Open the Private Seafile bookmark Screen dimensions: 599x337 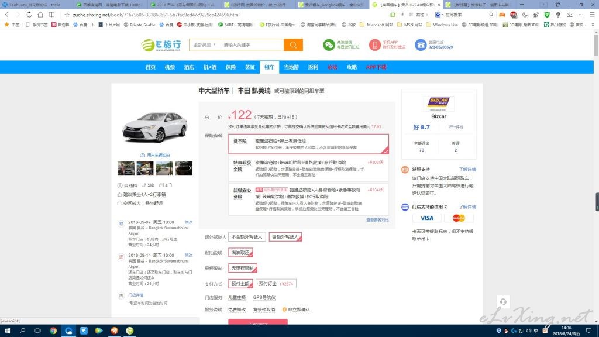139,25
